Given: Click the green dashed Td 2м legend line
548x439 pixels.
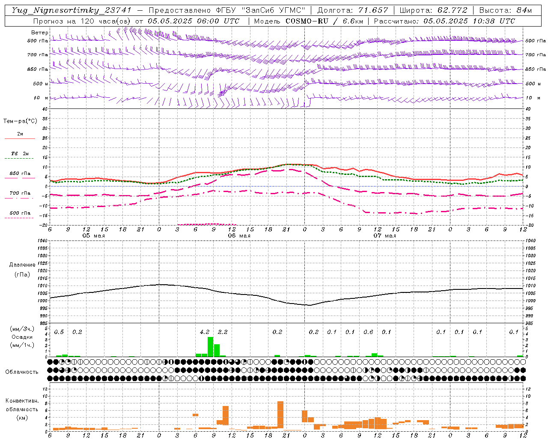Looking at the screenshot, I should tap(20, 159).
